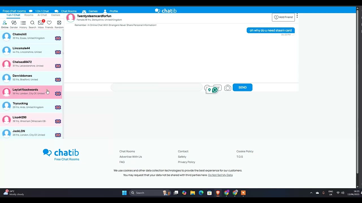The image size is (362, 203).
Task: Open chat with Trycucking
Action: click(31, 105)
